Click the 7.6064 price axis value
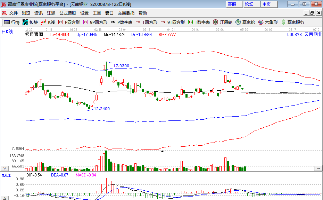This screenshot has height=200, width=323. tap(18, 148)
